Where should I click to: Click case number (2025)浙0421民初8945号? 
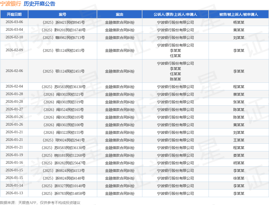click(64, 22)
